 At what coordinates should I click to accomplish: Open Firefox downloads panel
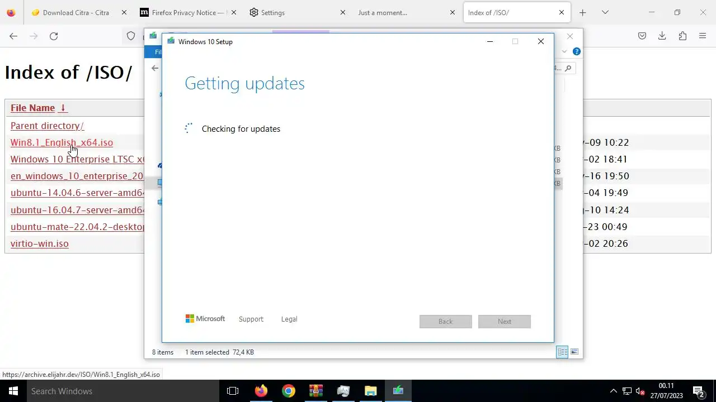[x=662, y=36]
